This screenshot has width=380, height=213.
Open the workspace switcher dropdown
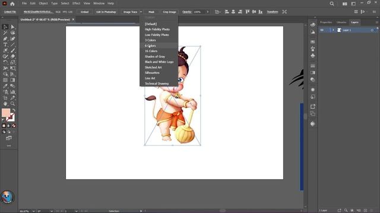[354, 4]
